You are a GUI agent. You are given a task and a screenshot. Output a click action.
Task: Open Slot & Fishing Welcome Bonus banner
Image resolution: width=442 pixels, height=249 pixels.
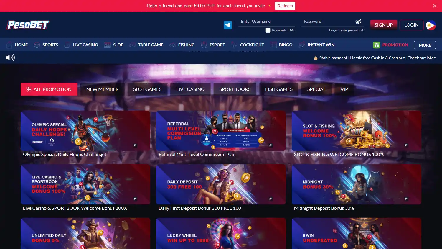coord(357,131)
